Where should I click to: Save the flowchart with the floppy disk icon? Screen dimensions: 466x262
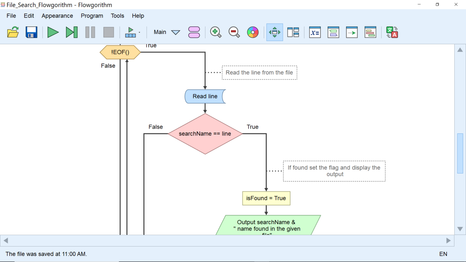pyautogui.click(x=31, y=32)
